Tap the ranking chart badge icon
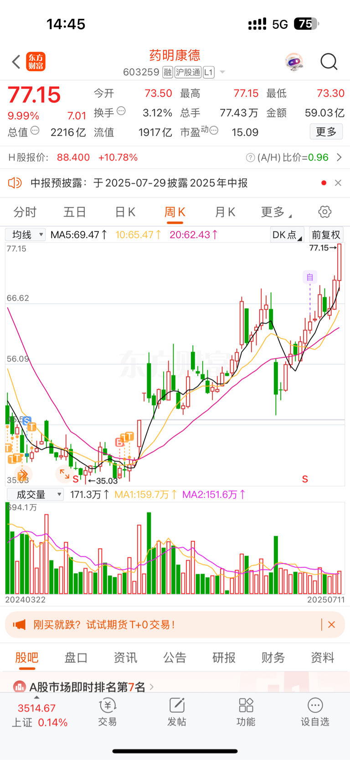 click(20, 687)
